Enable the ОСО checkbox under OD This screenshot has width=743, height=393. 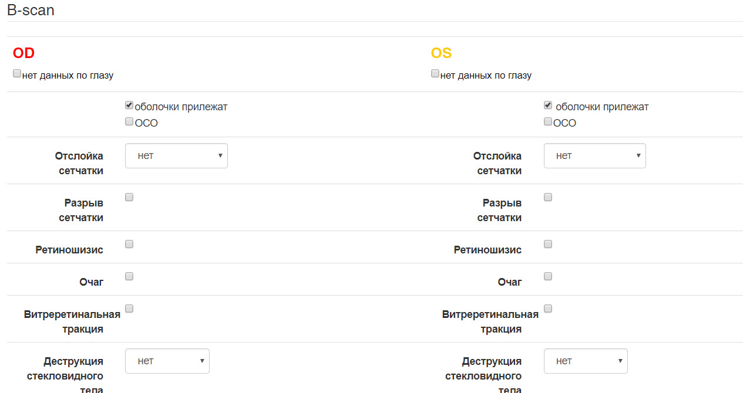(129, 122)
